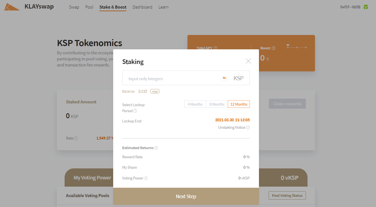Click the Next Step button
Image resolution: width=376 pixels, height=207 pixels.
tap(186, 196)
